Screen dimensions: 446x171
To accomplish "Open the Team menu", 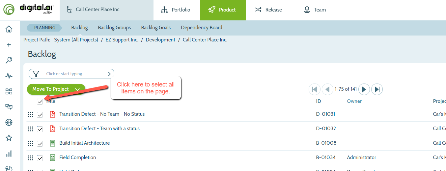I will coord(315,10).
